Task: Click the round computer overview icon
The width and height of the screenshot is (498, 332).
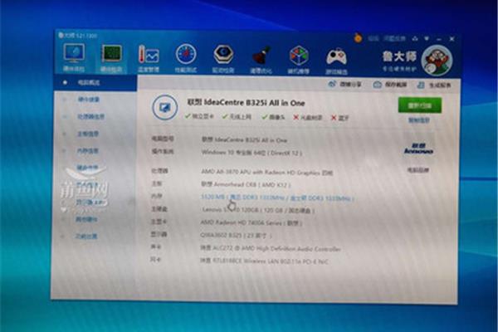Action: tap(164, 107)
